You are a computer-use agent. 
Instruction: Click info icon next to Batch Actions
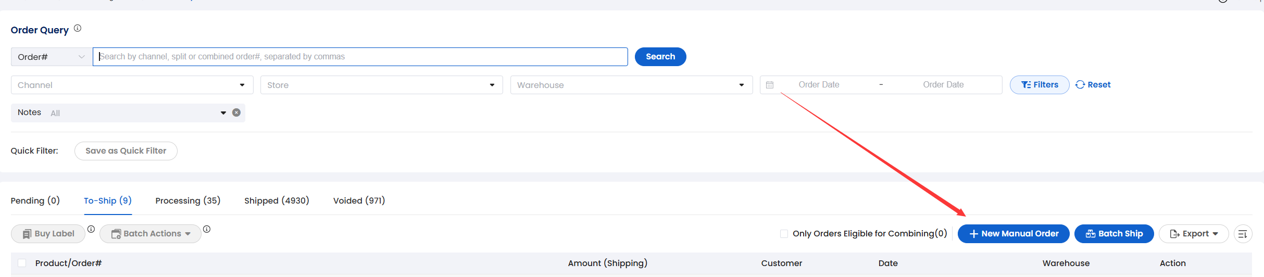coord(207,229)
